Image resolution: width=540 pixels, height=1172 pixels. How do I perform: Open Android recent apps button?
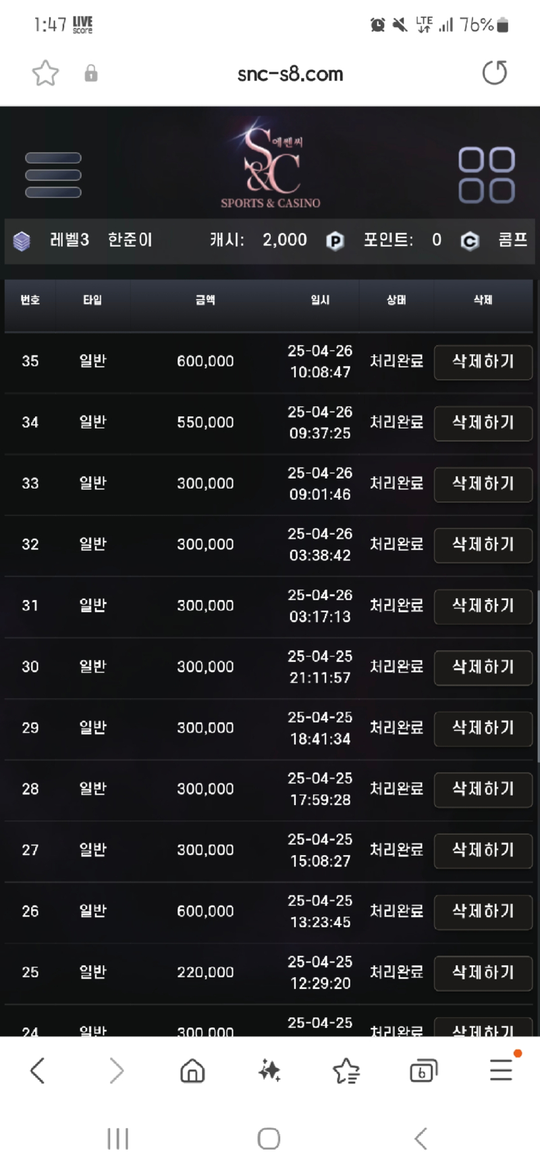(x=118, y=1139)
